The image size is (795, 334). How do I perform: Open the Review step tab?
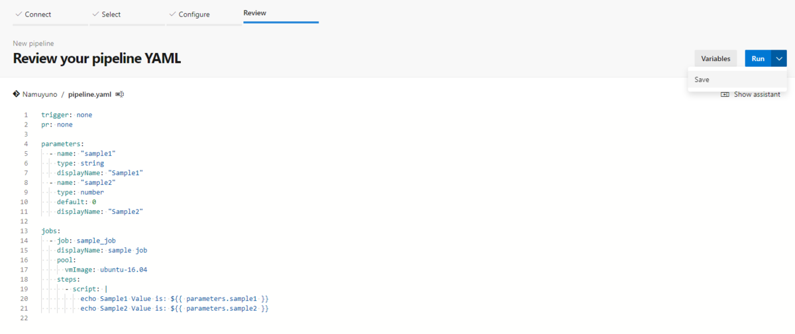281,13
